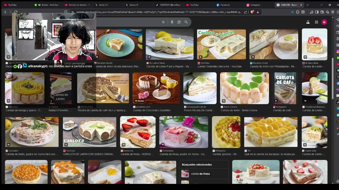This screenshot has width=339, height=190.
Task: Click the Búsquedas relacionadas heading
Action: click(x=197, y=165)
